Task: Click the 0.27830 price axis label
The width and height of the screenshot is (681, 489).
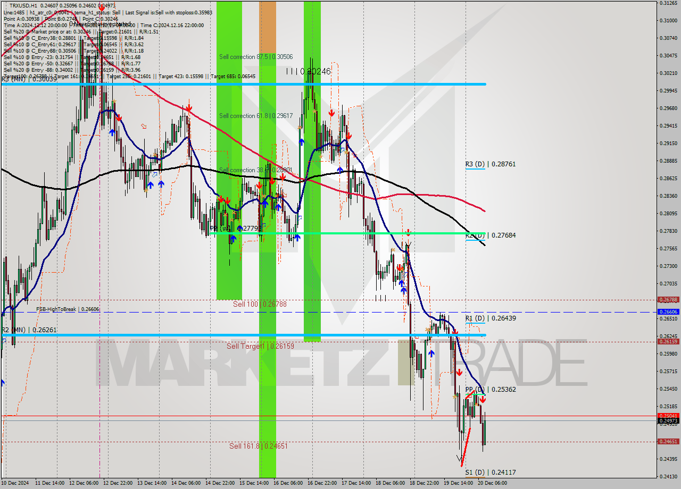Action: [x=668, y=231]
